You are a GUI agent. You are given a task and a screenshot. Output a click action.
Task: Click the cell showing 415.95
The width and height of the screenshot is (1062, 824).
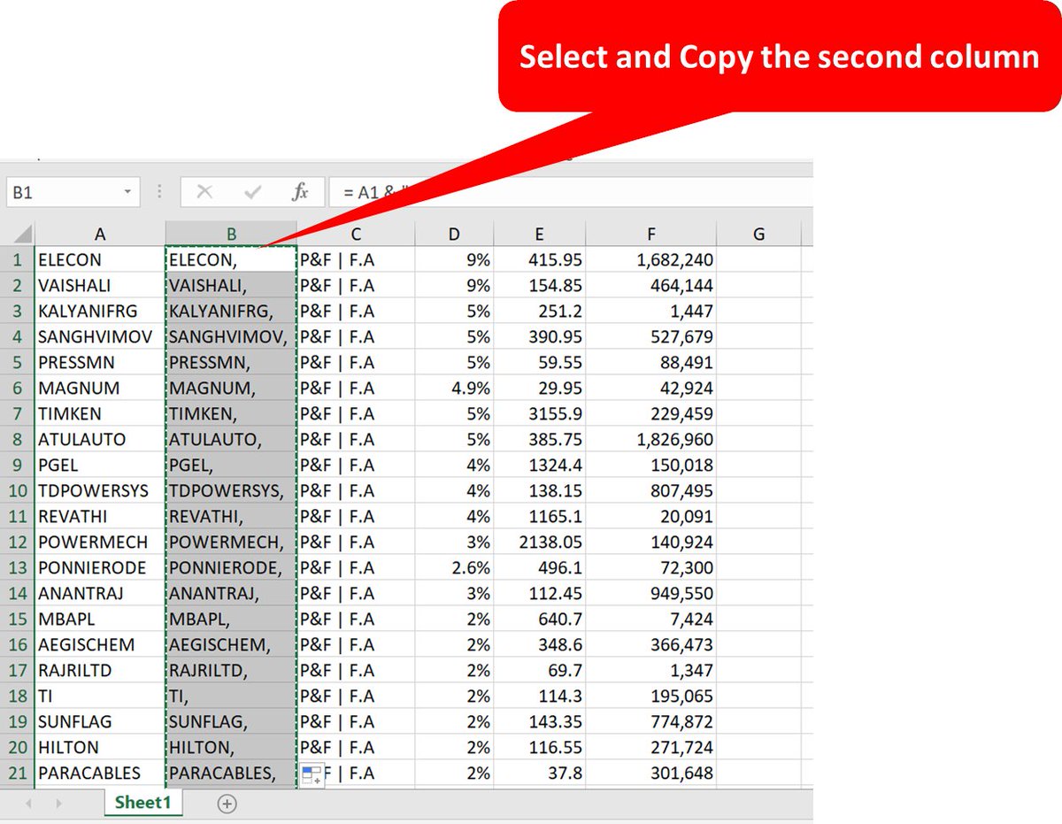(x=540, y=259)
